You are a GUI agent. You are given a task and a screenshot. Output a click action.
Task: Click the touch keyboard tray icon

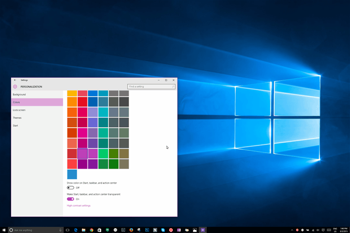pos(329,230)
